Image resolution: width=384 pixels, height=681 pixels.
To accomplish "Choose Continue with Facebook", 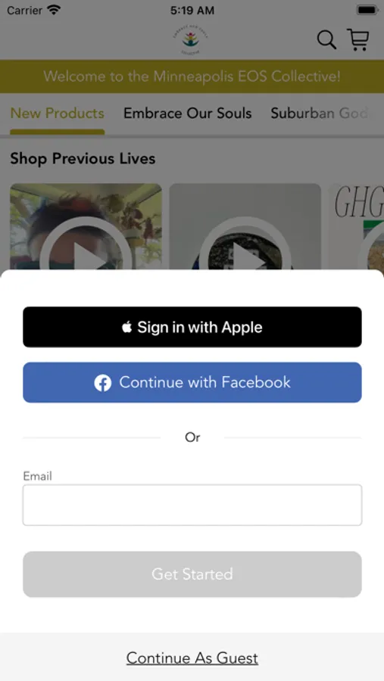I will [192, 383].
